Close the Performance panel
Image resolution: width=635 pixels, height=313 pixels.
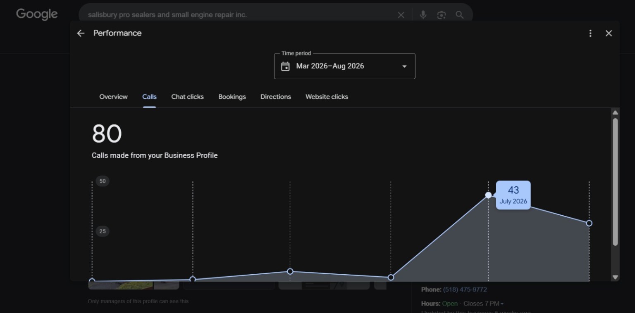(x=609, y=33)
